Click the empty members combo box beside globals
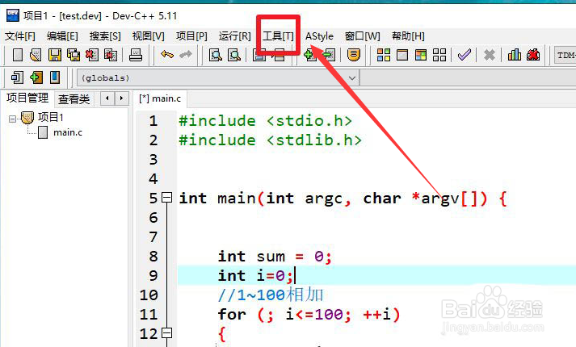 [468, 77]
